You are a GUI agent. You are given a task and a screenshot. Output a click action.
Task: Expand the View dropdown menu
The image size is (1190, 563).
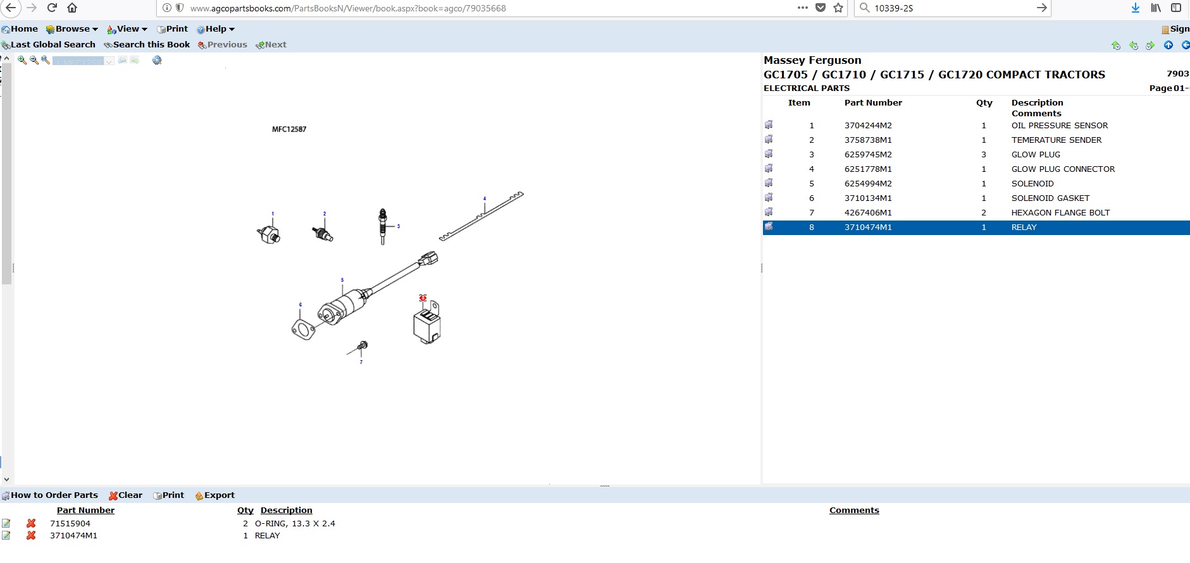(x=127, y=29)
